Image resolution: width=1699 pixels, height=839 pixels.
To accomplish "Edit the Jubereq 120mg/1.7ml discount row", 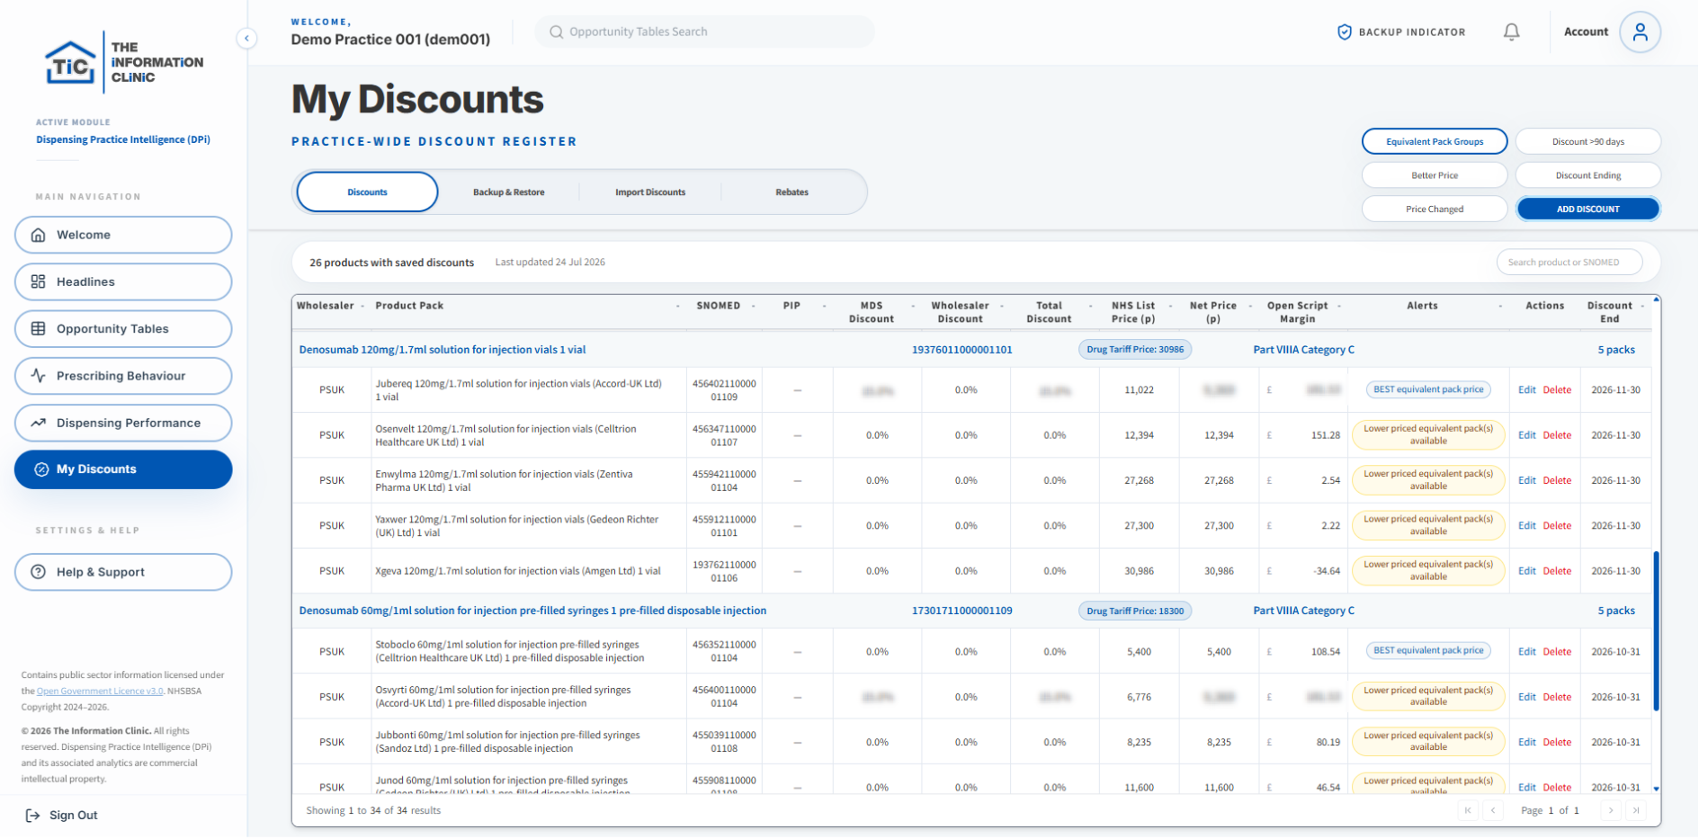I will (x=1526, y=390).
